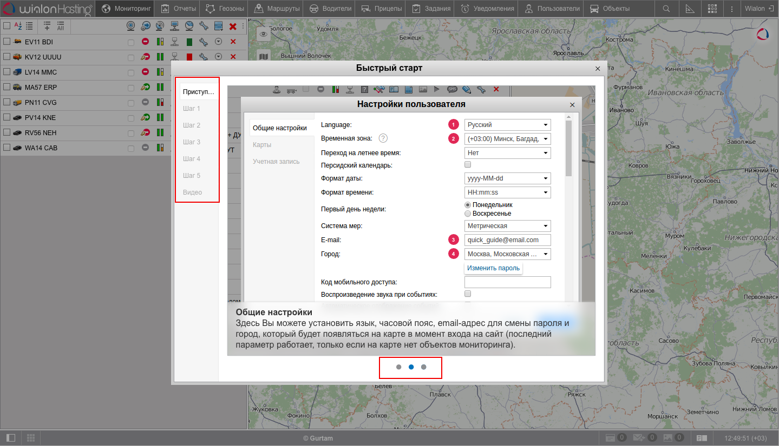The image size is (779, 446).
Task: Open the ruler measurement tools icon
Action: click(690, 9)
